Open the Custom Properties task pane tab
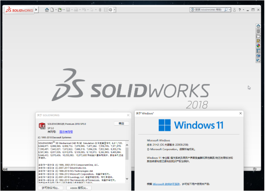Viewport: 265px width, 191px height. click(x=258, y=51)
